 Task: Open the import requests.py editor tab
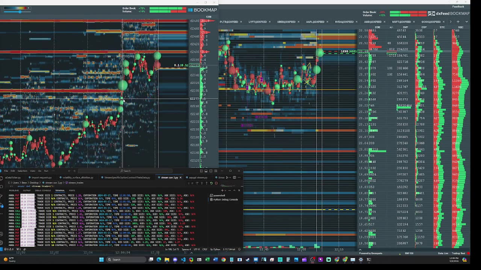pyautogui.click(x=40, y=177)
